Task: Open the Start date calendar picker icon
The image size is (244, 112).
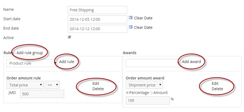Action: [130, 17]
